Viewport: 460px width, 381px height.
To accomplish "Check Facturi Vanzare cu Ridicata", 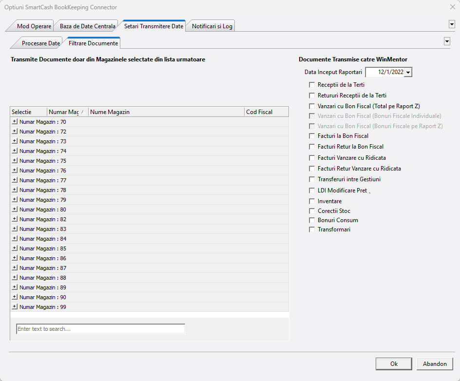I will click(x=312, y=158).
